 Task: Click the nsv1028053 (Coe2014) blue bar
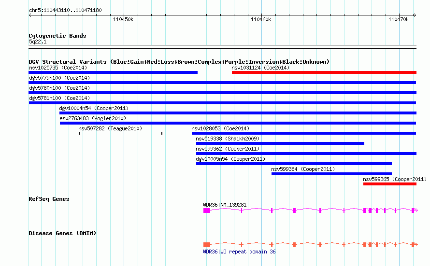pos(304,133)
